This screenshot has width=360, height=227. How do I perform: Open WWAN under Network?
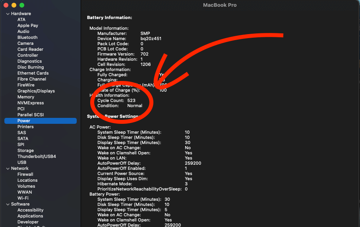[x=25, y=192]
